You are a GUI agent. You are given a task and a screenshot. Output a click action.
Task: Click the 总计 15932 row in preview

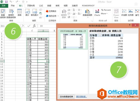point(106,57)
